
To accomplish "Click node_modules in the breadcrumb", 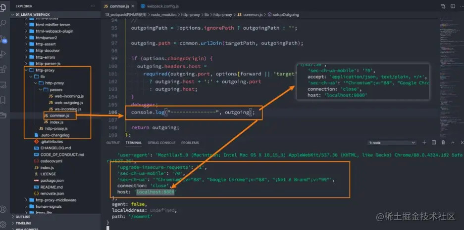I will point(163,14).
